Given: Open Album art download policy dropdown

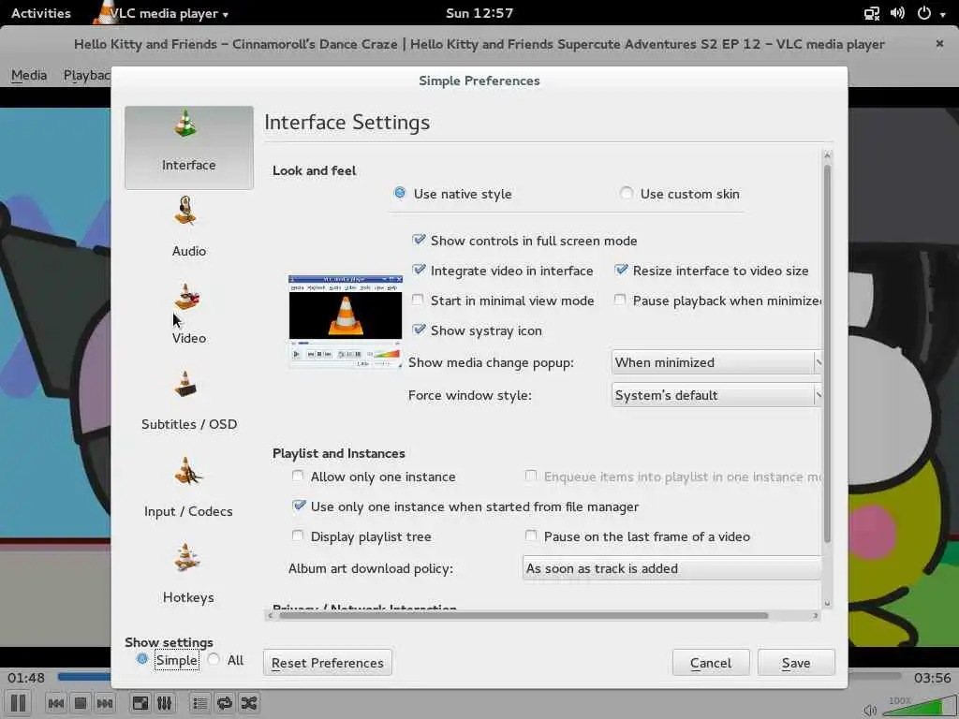Looking at the screenshot, I should [671, 568].
